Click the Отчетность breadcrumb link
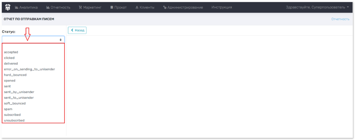Image resolution: width=355 pixels, height=140 pixels. point(340,19)
